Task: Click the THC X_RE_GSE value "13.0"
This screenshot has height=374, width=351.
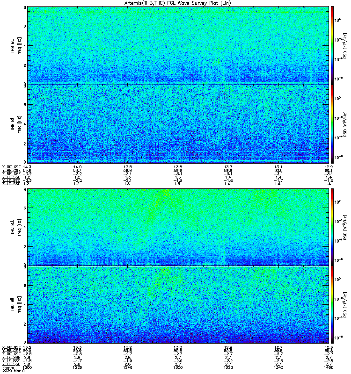Action: pos(178,347)
